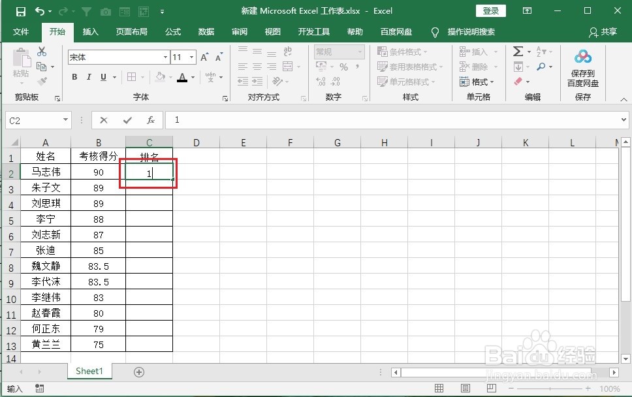632x397 pixels.
Task: Click the AutoSum sigma icon
Action: click(518, 51)
